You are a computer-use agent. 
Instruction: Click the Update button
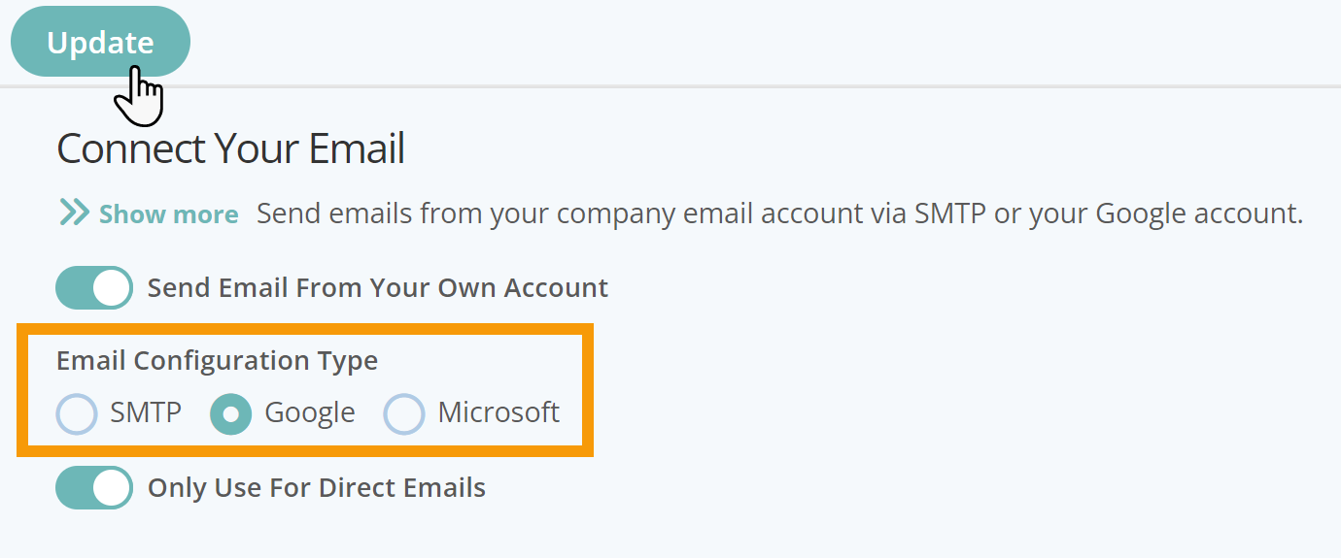pos(100,42)
